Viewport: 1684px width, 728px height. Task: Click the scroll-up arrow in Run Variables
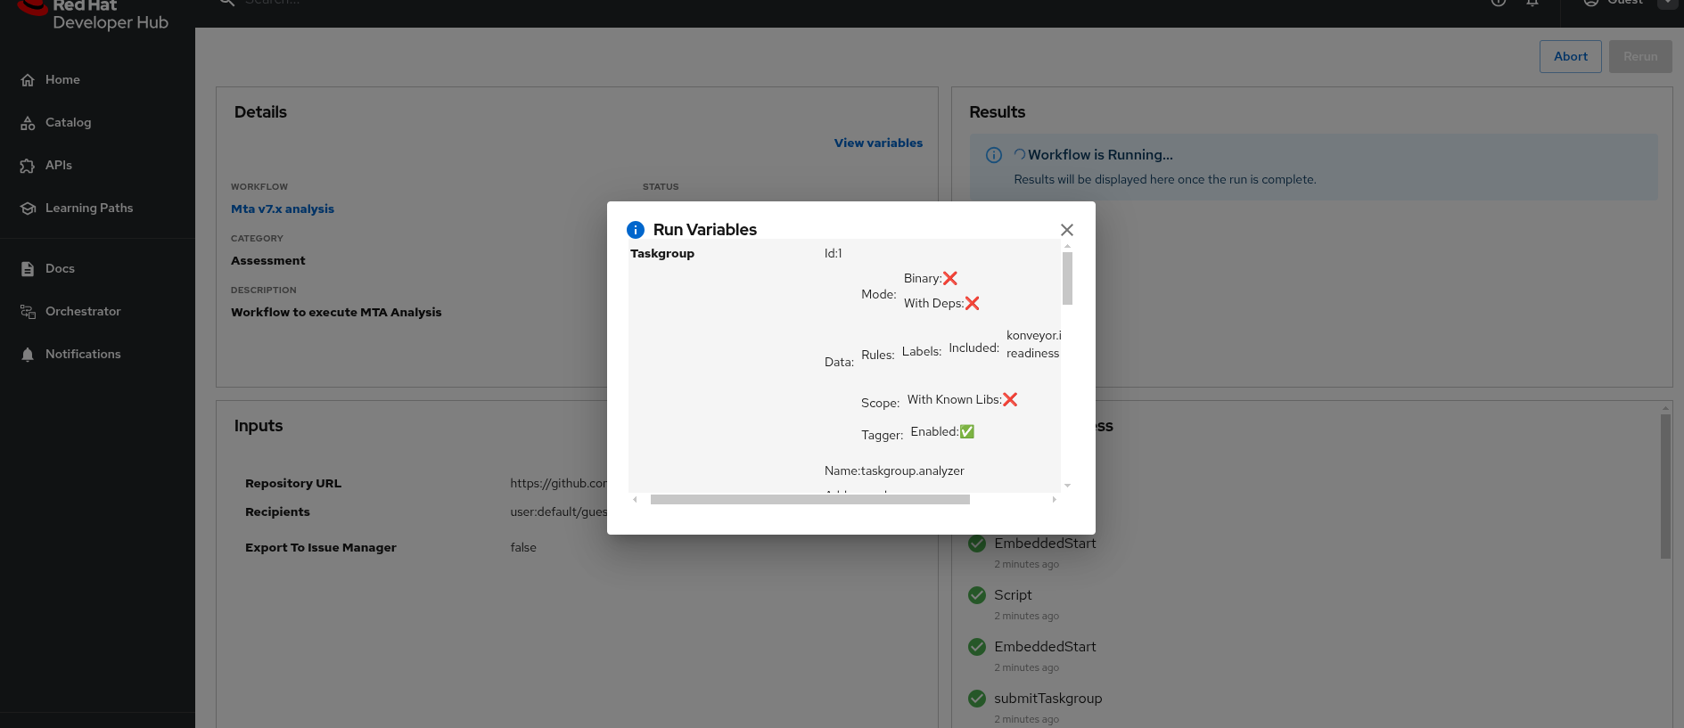[1067, 246]
